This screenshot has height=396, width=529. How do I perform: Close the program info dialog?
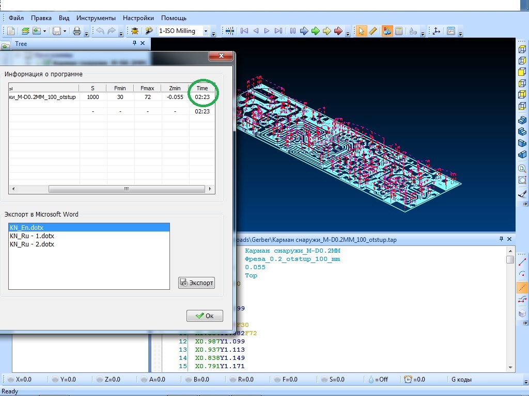point(221,56)
